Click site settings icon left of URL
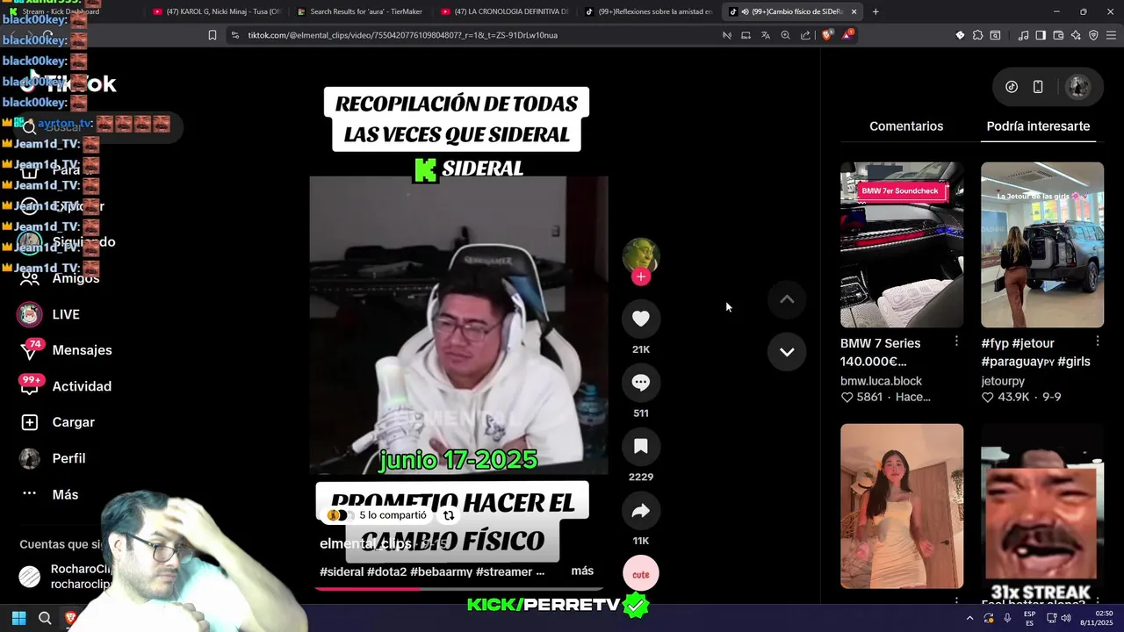The height and width of the screenshot is (632, 1124). (234, 35)
